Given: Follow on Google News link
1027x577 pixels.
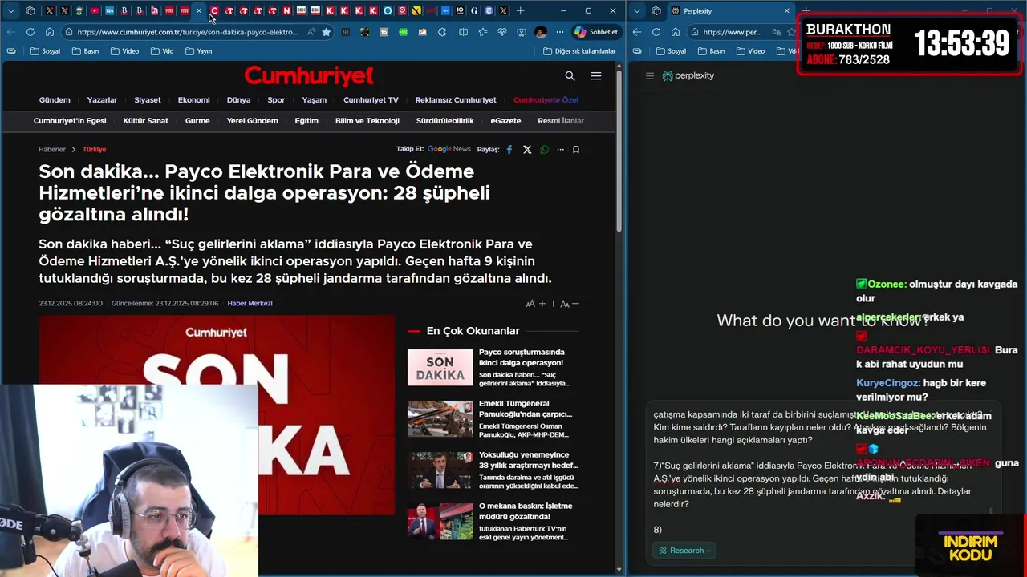Looking at the screenshot, I should (x=449, y=149).
